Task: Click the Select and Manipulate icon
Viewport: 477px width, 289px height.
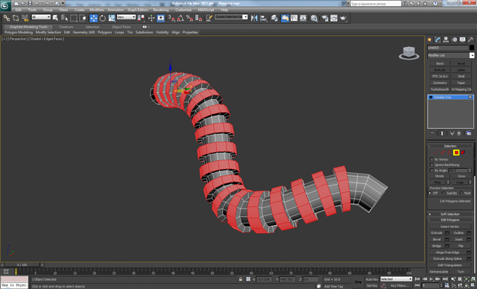Action: point(151,18)
